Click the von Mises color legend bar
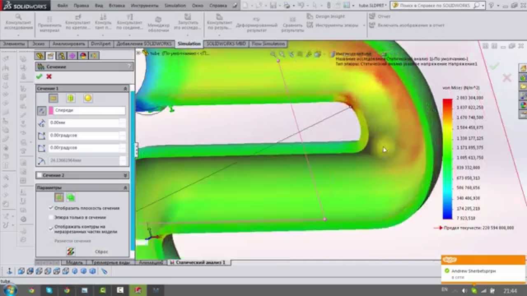This screenshot has height=296, width=527. (447, 159)
